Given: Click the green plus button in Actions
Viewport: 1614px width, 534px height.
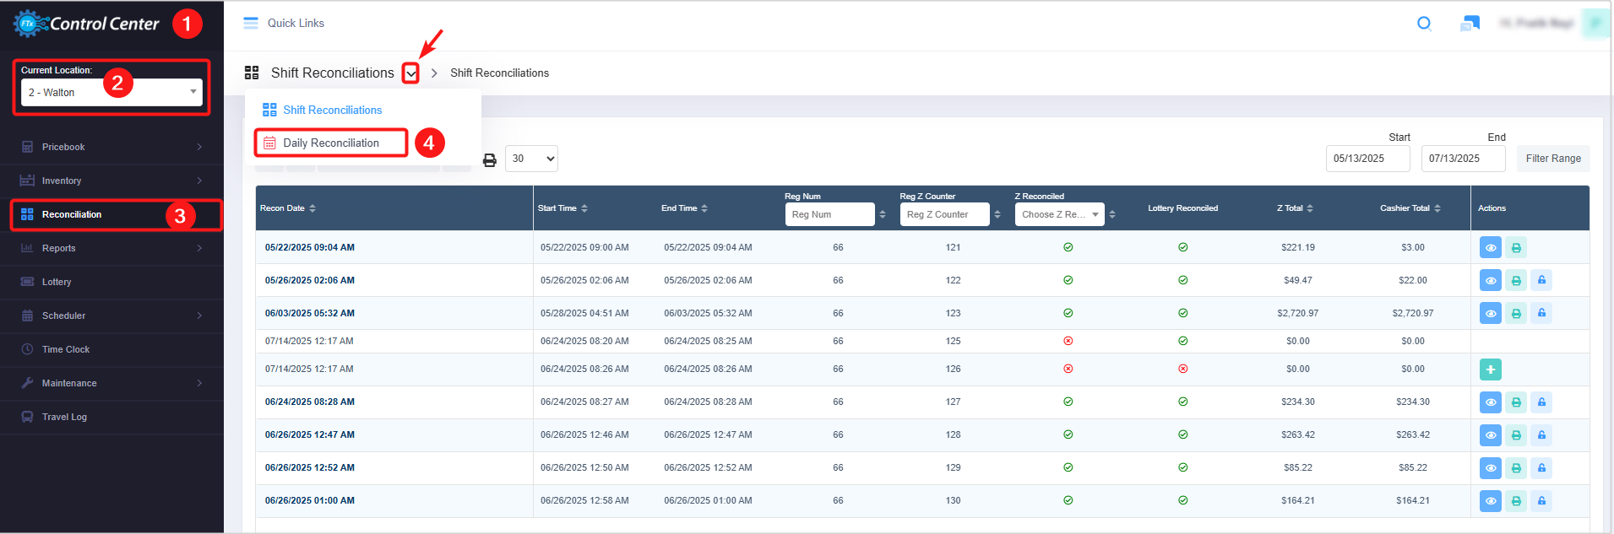Looking at the screenshot, I should 1490,369.
